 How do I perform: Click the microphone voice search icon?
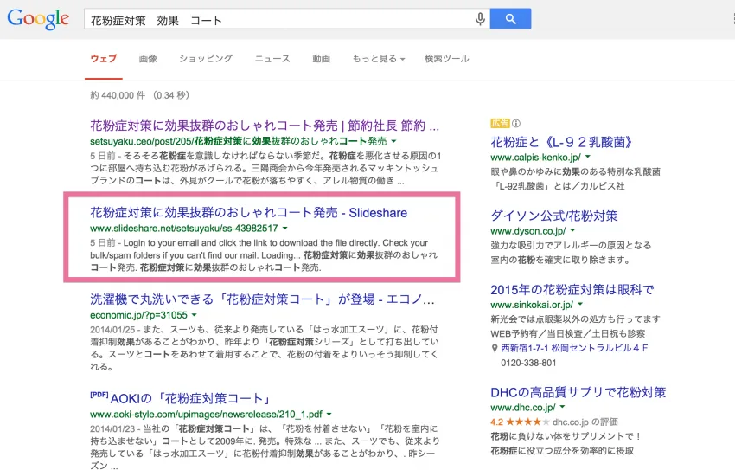(x=480, y=19)
